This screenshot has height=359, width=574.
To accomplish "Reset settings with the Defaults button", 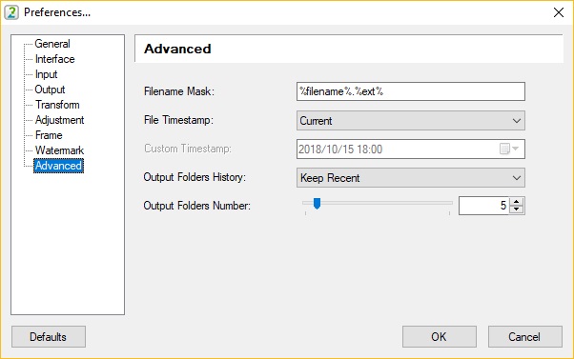I will [49, 337].
